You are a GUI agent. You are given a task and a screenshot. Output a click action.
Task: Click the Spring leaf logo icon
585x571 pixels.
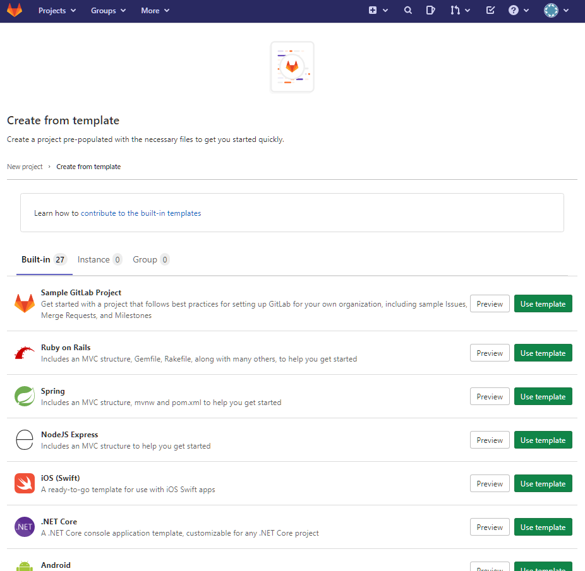tap(25, 396)
